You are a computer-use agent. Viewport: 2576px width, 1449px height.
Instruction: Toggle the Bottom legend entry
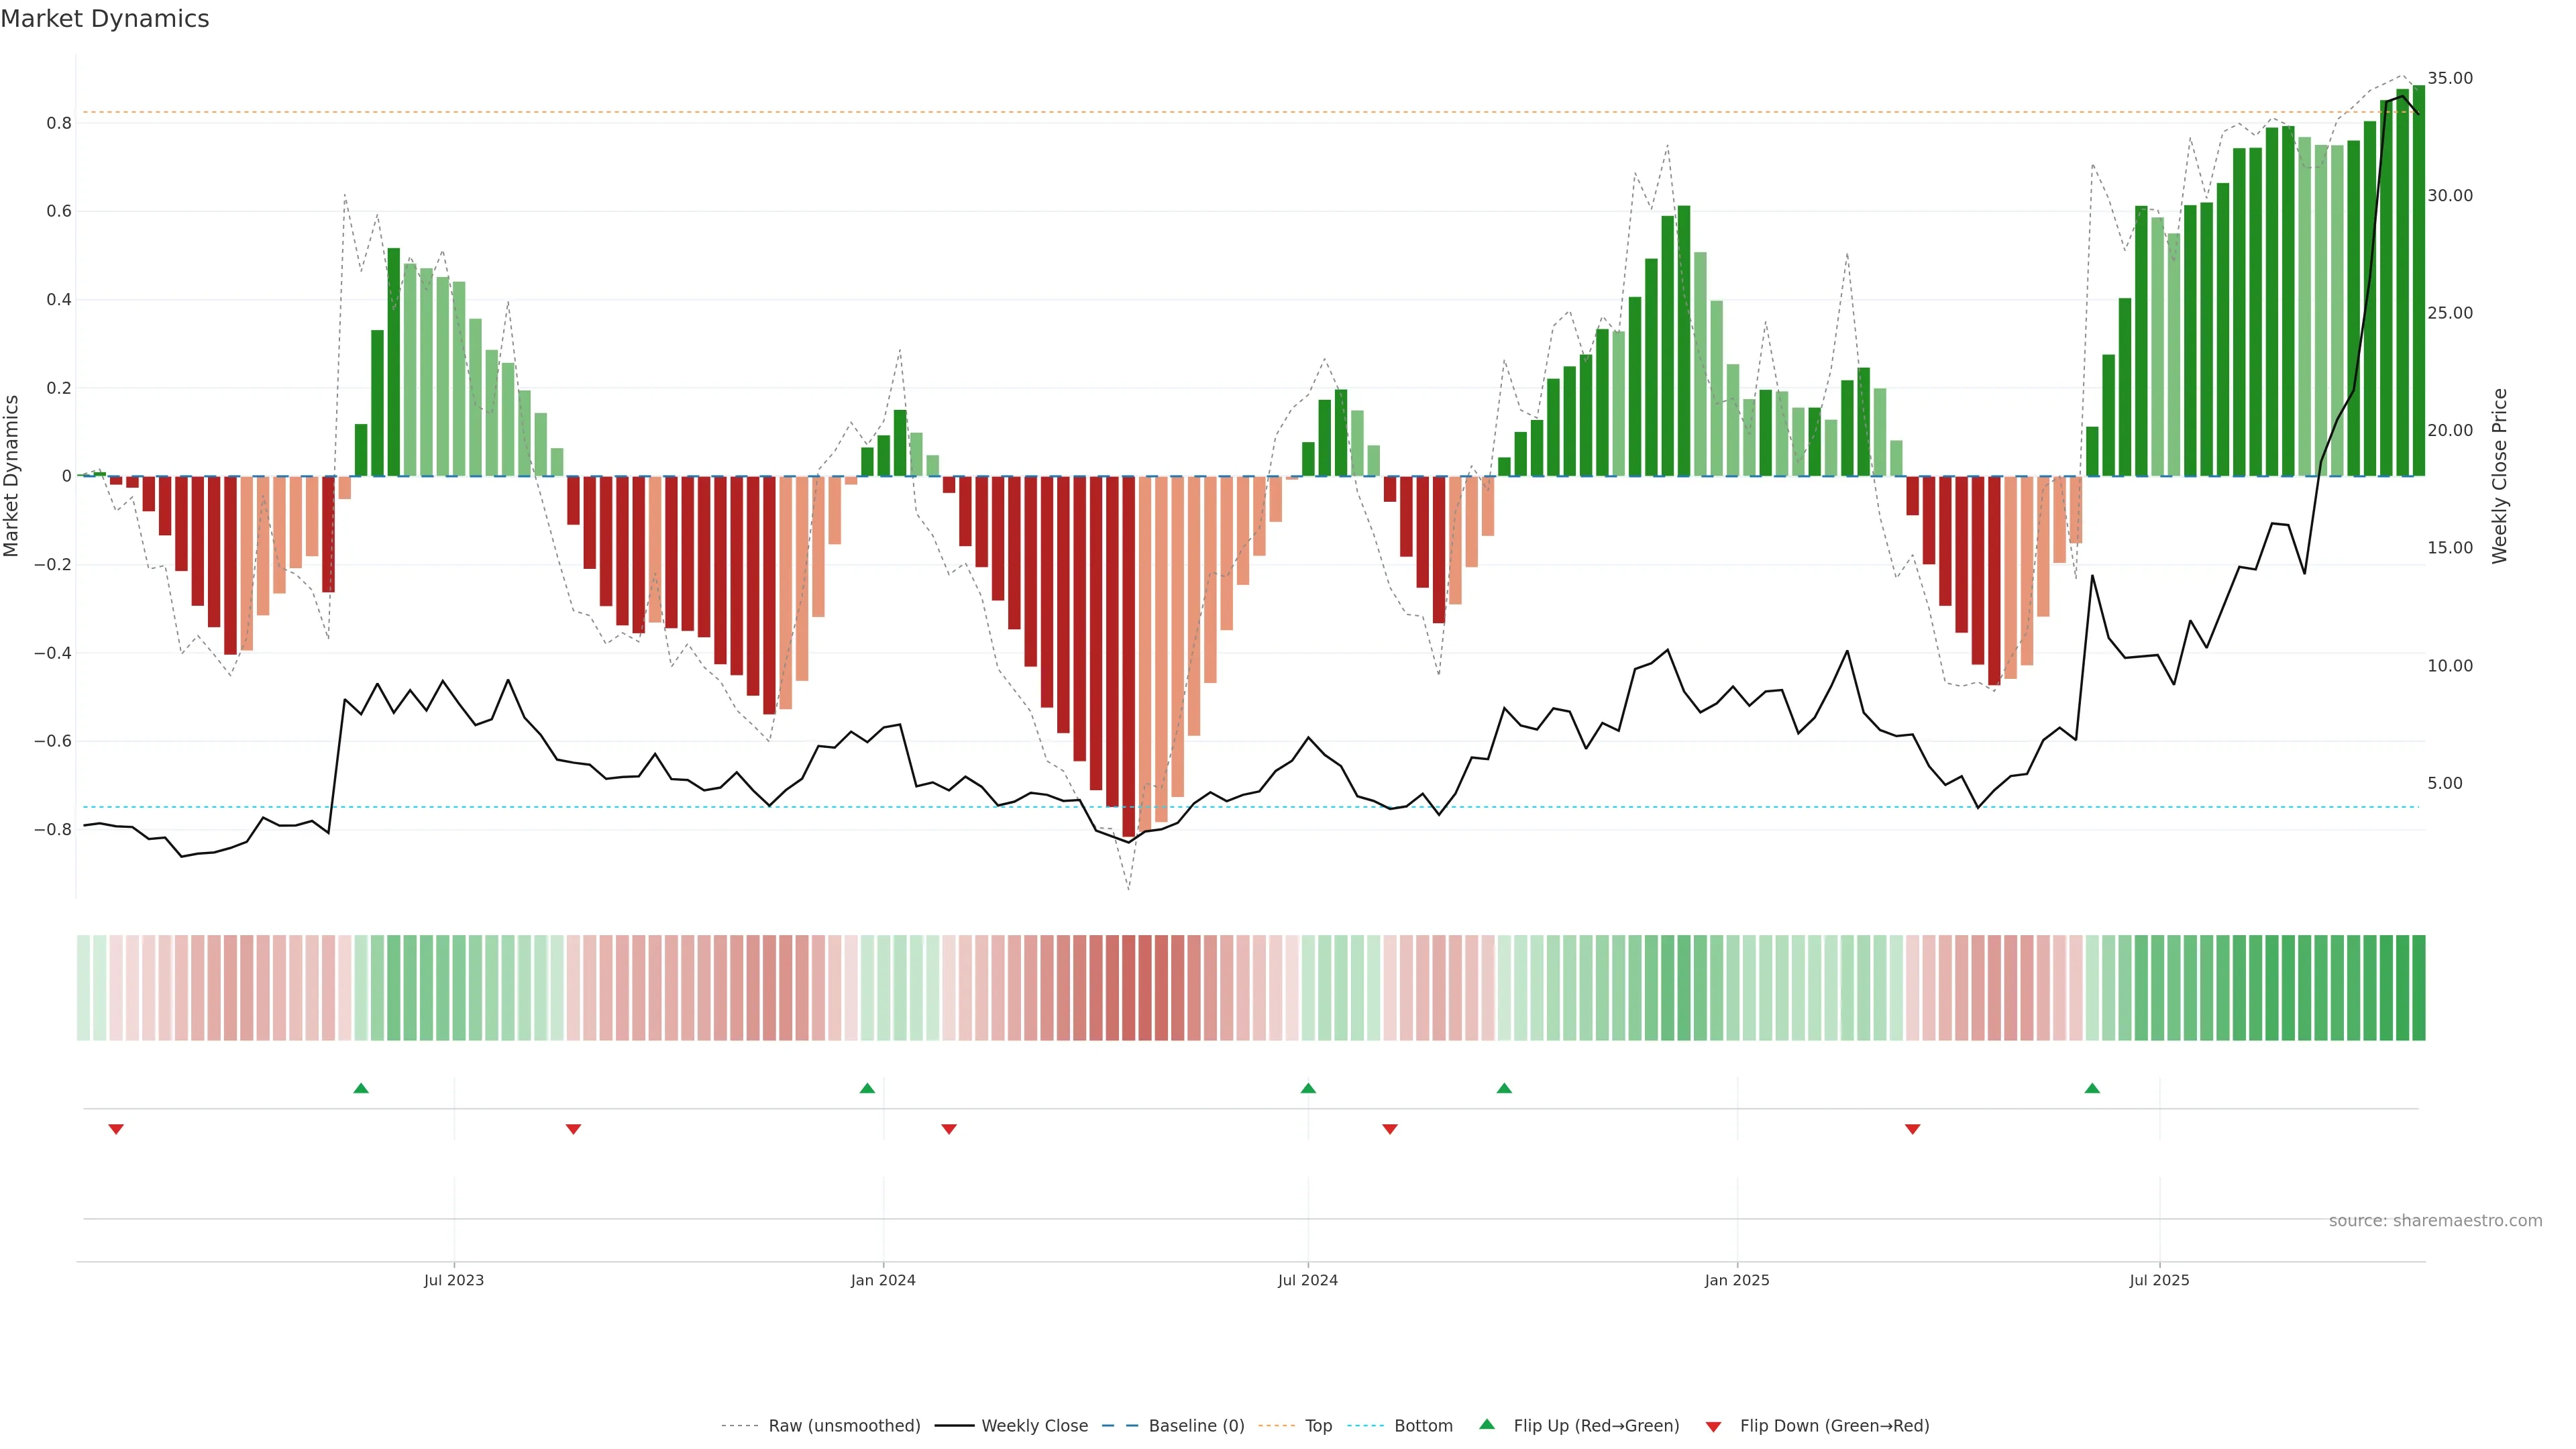point(1423,1426)
